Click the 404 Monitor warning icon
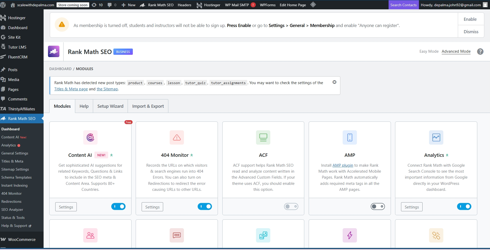The height and width of the screenshot is (250, 490). (177, 137)
